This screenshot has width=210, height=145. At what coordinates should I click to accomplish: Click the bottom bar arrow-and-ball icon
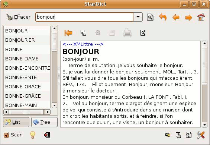(168, 135)
